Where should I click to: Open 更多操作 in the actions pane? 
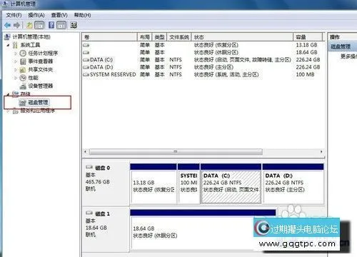pos(348,56)
